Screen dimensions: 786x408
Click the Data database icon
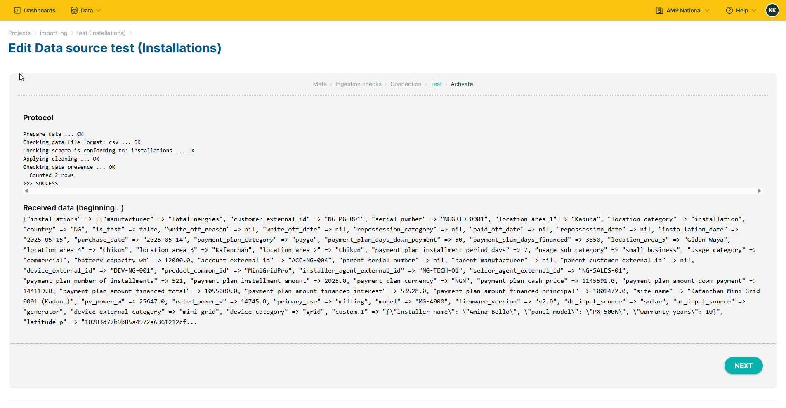click(74, 10)
